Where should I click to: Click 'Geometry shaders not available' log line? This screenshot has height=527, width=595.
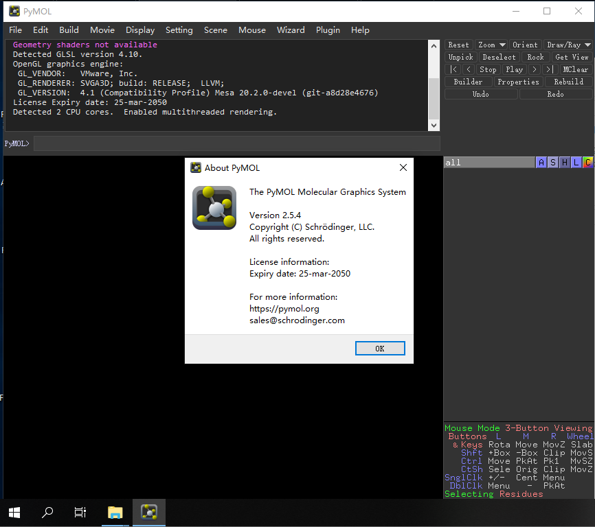(85, 45)
